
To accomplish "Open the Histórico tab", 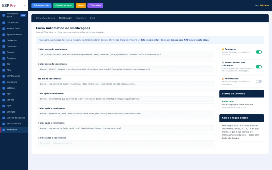I will [81, 18].
